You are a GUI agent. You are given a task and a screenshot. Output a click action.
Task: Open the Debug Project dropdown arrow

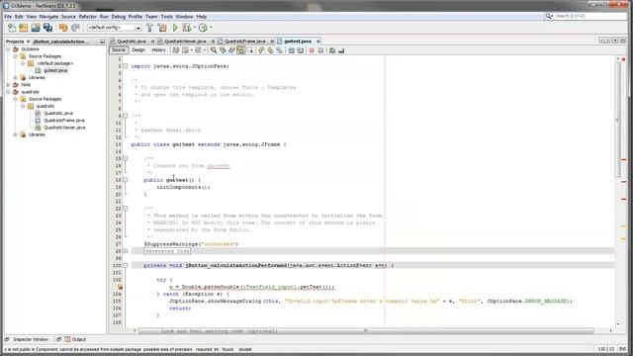click(194, 28)
